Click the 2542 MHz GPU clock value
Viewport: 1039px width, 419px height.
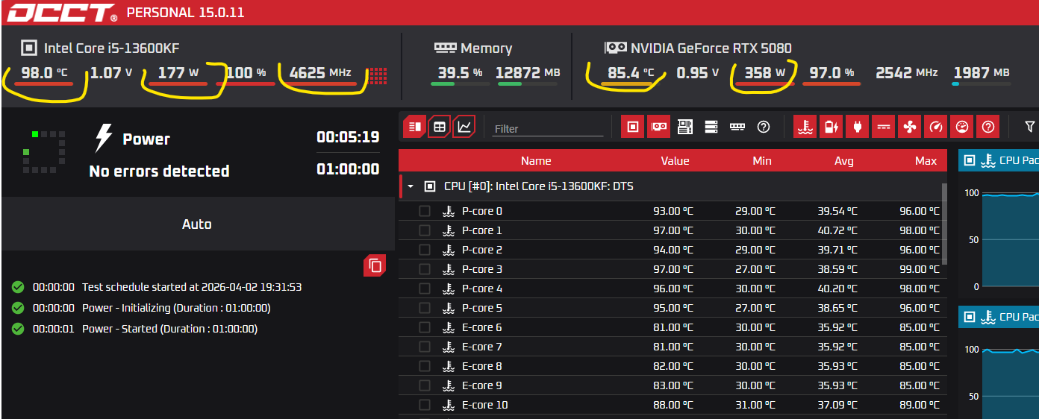(x=906, y=72)
